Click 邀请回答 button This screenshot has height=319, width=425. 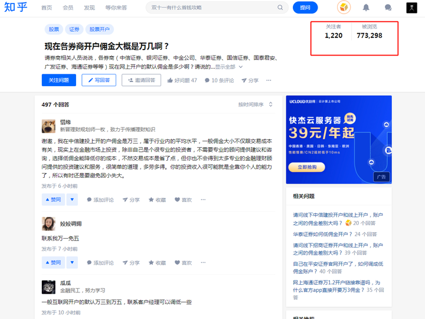click(x=141, y=80)
